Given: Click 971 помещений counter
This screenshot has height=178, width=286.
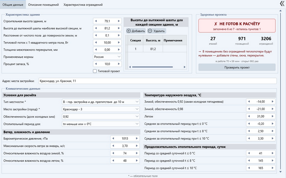Looking at the screenshot, I should coord(242,41).
